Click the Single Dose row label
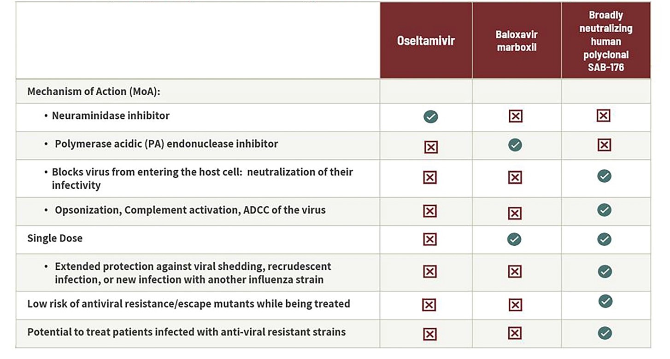 (x=55, y=238)
